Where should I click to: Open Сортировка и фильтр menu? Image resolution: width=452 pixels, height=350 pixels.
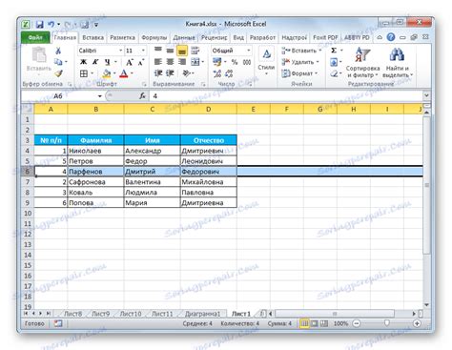tap(362, 62)
